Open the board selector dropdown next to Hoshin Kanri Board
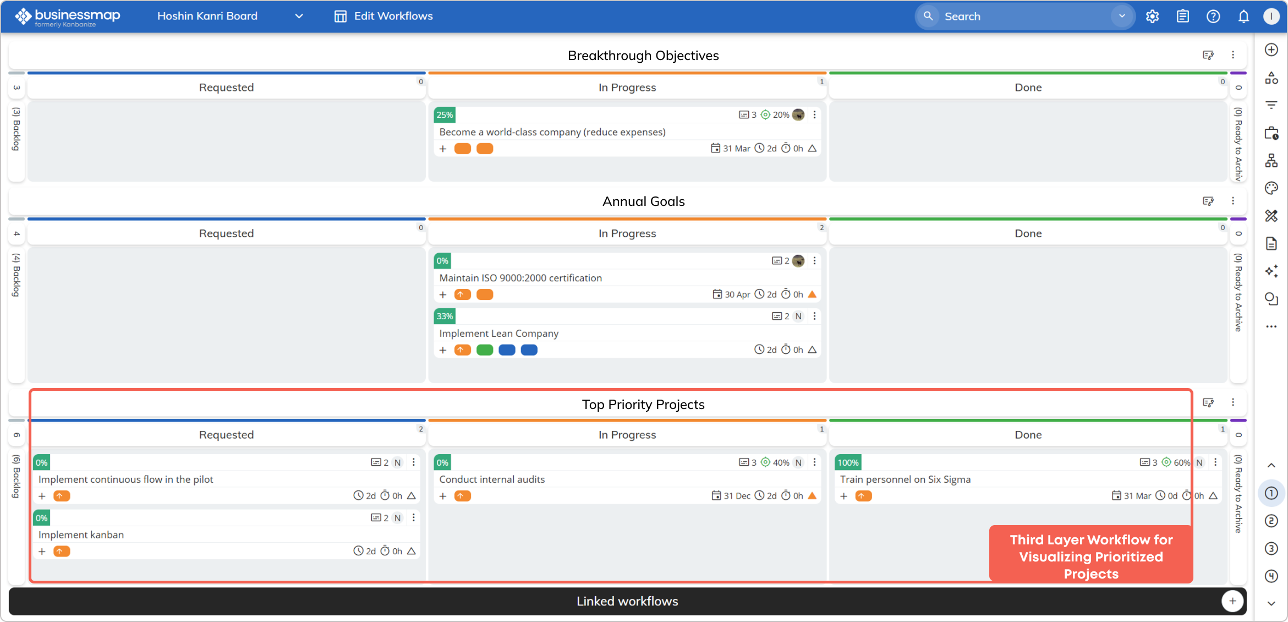This screenshot has width=1288, height=622. [299, 16]
